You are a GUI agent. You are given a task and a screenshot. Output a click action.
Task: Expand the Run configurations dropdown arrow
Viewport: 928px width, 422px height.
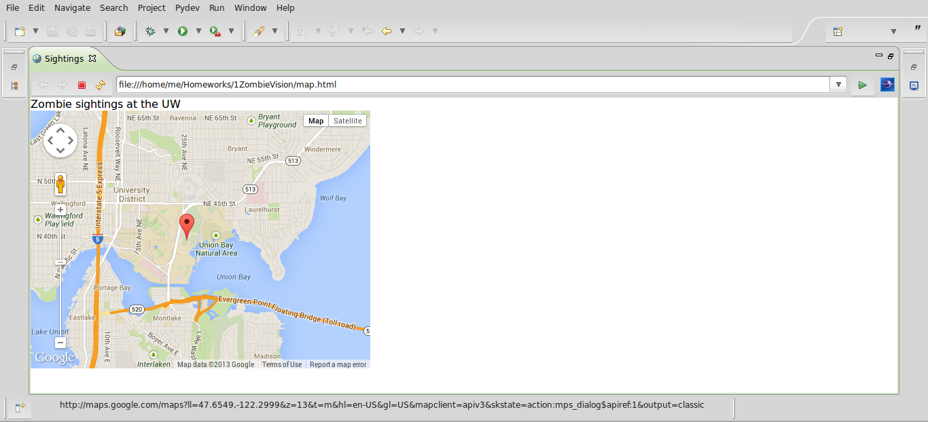pos(198,31)
